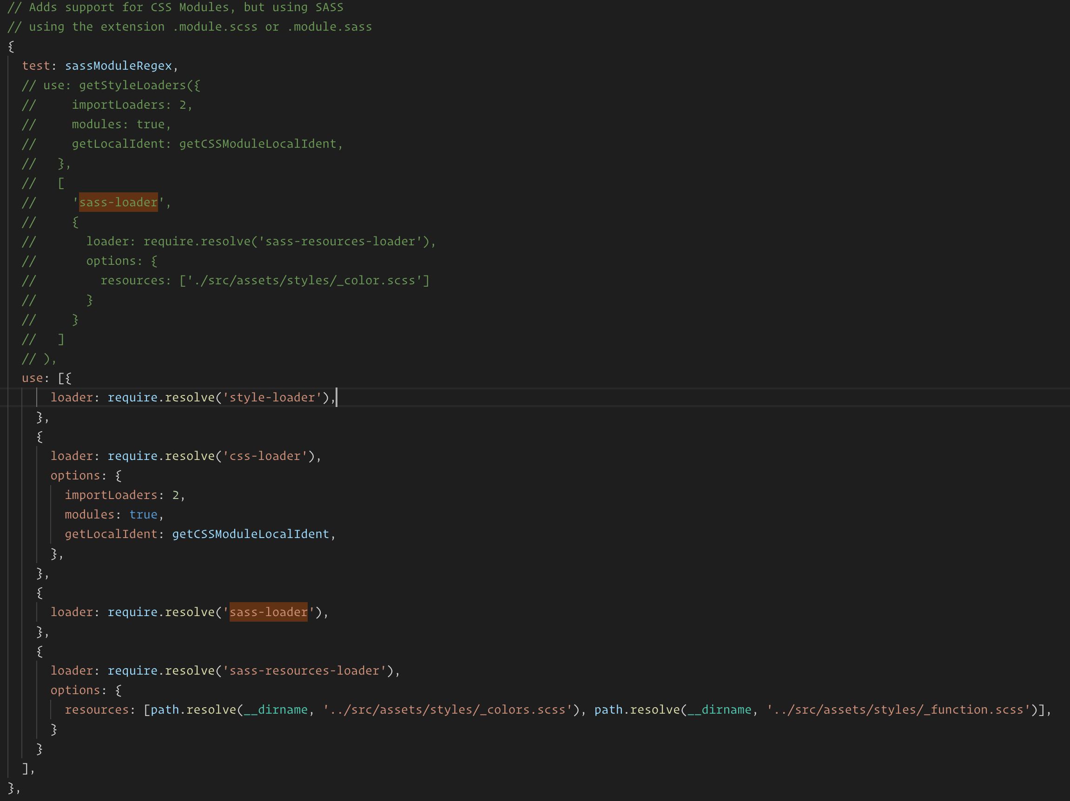The width and height of the screenshot is (1070, 801).
Task: Click the 'true' value after modules
Action: pyautogui.click(x=143, y=514)
